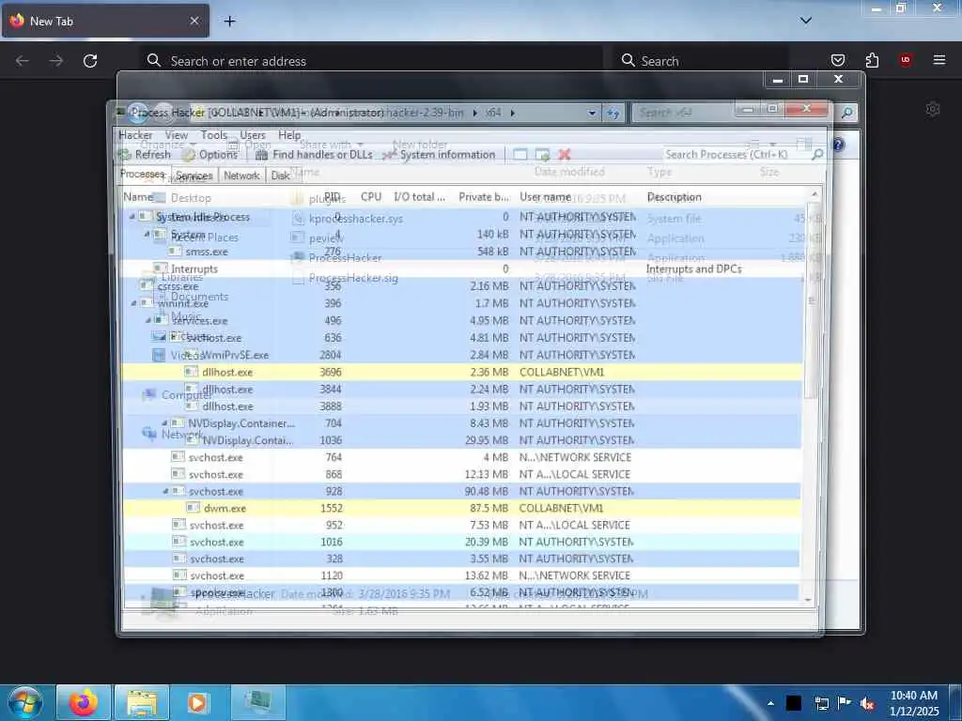Select dllhost.exe row with PID 3696
Image resolution: width=962 pixels, height=721 pixels.
[462, 372]
